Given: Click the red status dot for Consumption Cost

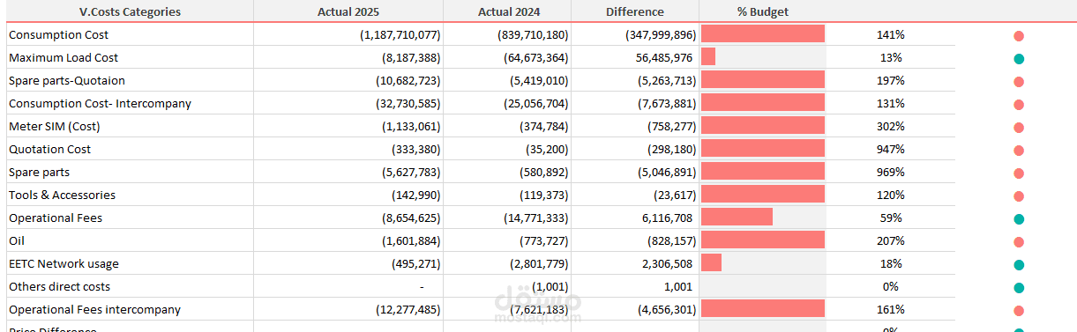Looking at the screenshot, I should click(1019, 36).
